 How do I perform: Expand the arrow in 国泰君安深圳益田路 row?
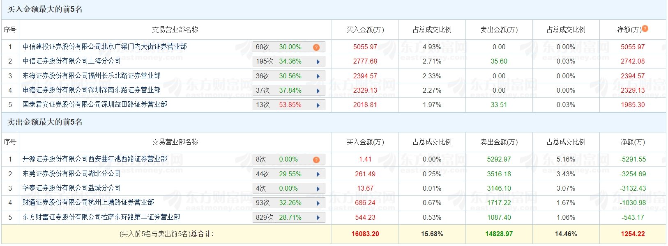(x=318, y=105)
